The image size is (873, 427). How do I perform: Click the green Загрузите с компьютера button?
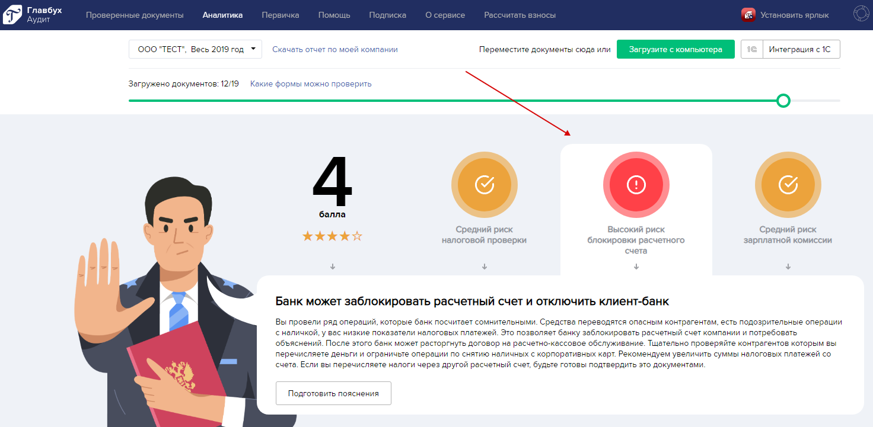(676, 50)
